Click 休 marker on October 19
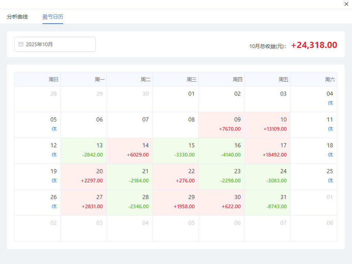 coord(54,181)
